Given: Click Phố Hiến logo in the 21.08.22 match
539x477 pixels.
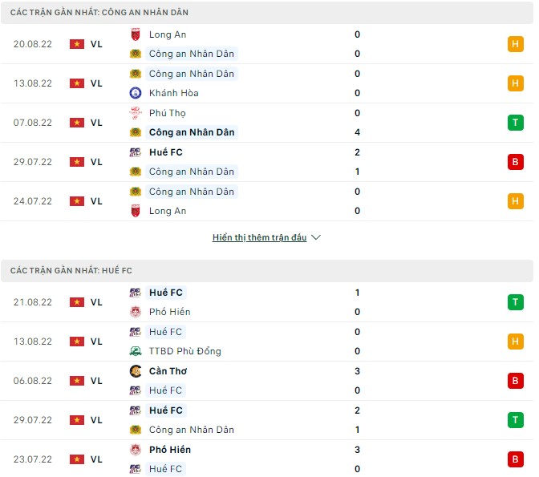Looking at the screenshot, I should pyautogui.click(x=136, y=312).
